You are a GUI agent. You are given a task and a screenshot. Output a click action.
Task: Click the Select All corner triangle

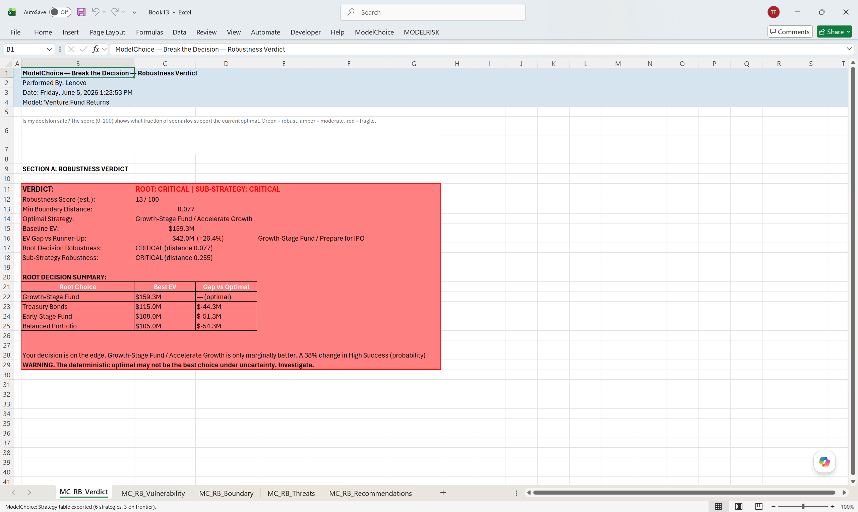9,63
